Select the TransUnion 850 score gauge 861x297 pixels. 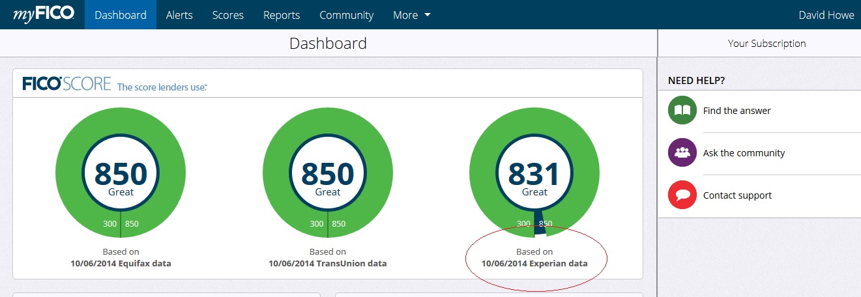pyautogui.click(x=328, y=173)
